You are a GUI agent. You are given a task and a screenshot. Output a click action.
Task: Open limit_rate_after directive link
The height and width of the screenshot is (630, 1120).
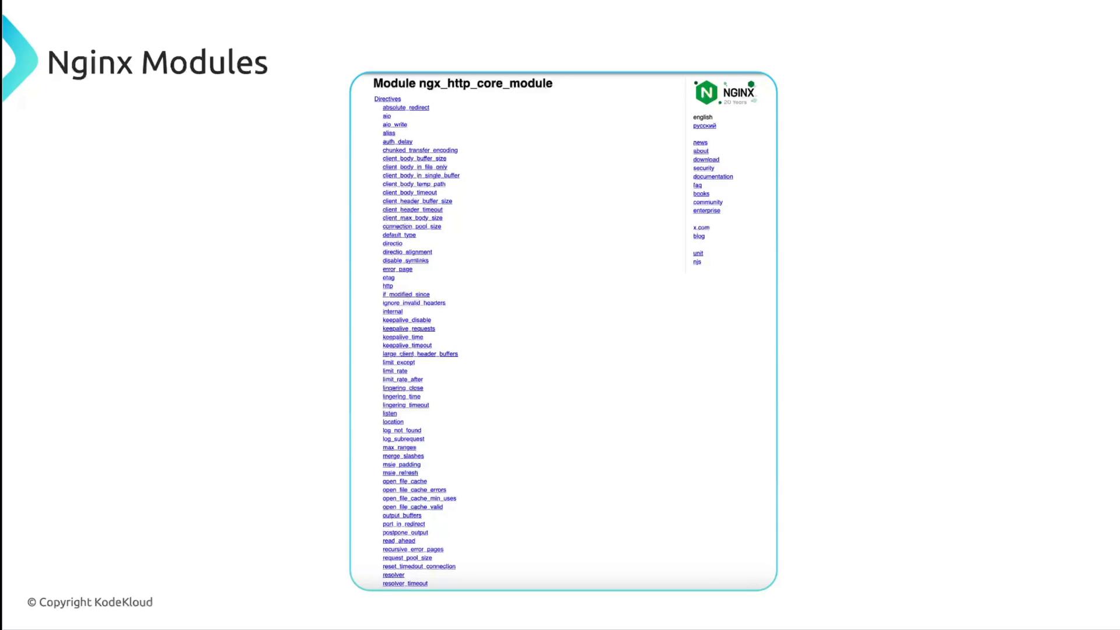click(402, 380)
